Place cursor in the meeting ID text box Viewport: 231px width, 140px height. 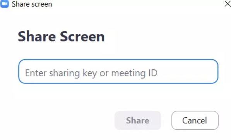118,71
